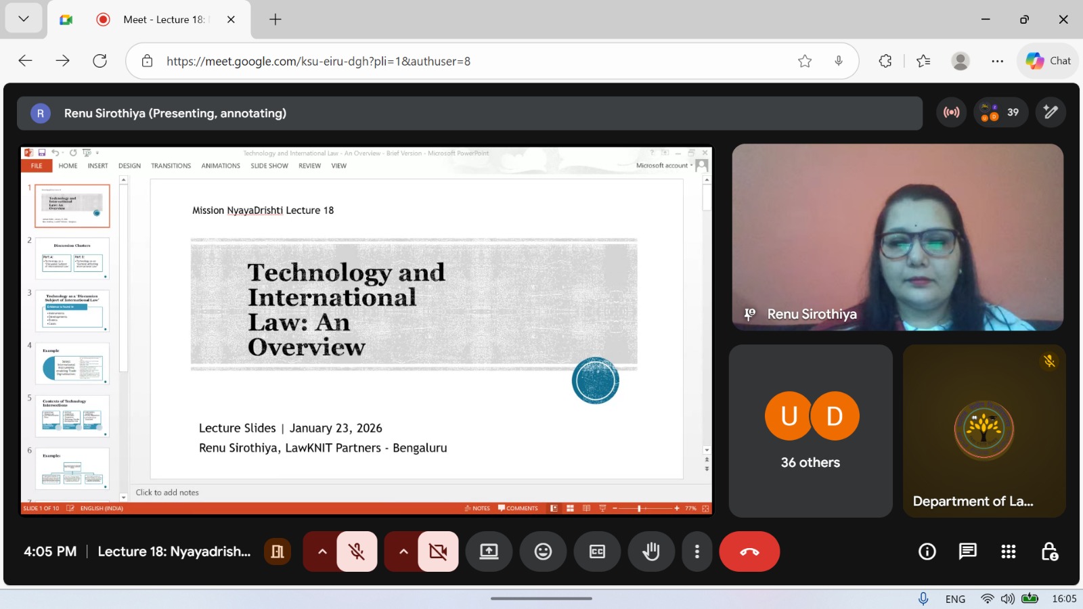The height and width of the screenshot is (609, 1083).
Task: Open a new browser tab
Action: pos(275,20)
